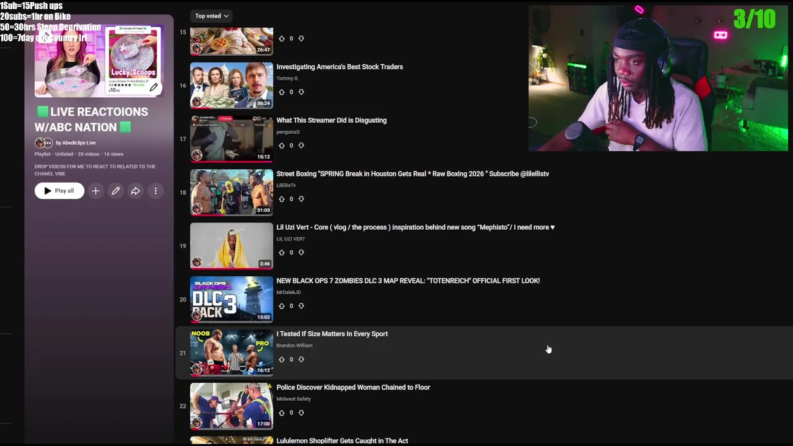Downvote the Street Boxing Houston video
The width and height of the screenshot is (793, 446).
(x=301, y=199)
